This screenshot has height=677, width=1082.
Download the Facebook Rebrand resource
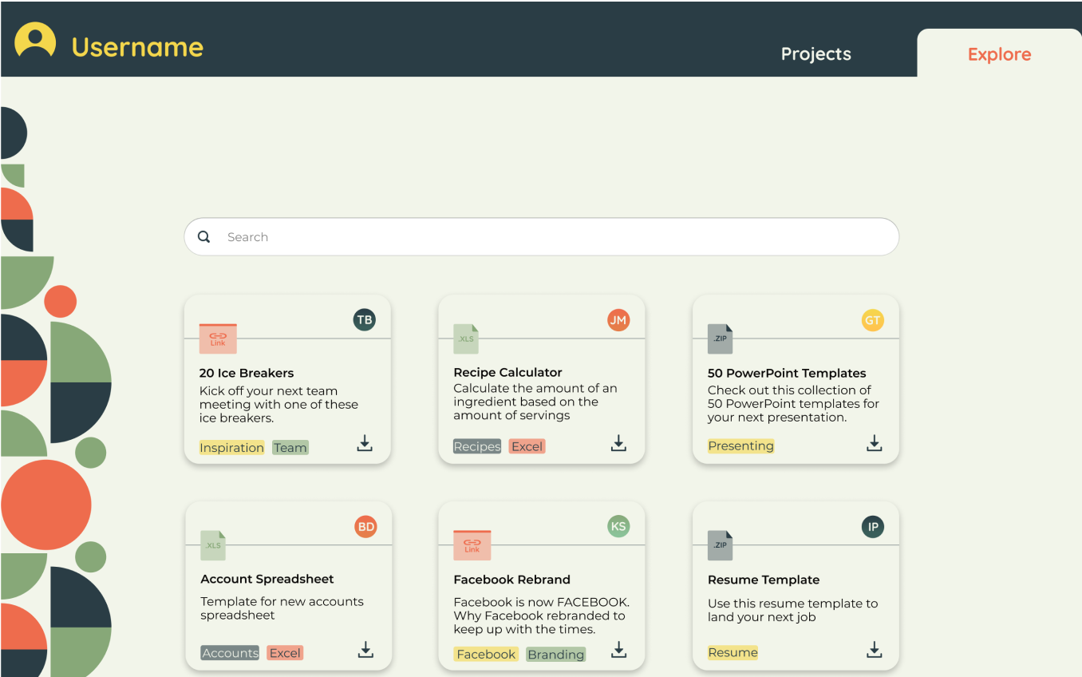(x=618, y=650)
